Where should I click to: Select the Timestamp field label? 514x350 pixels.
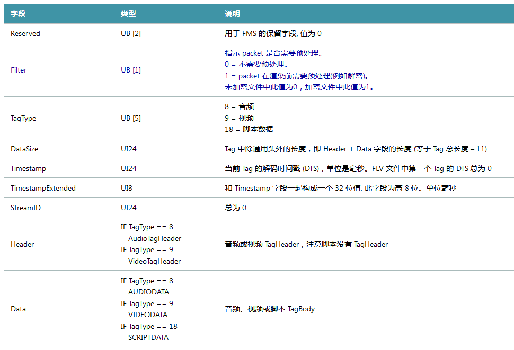coord(25,168)
